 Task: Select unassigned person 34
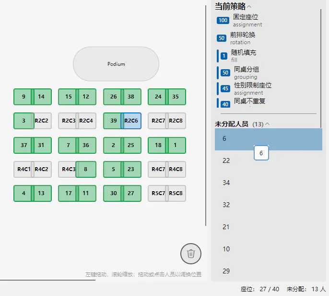tap(269, 183)
